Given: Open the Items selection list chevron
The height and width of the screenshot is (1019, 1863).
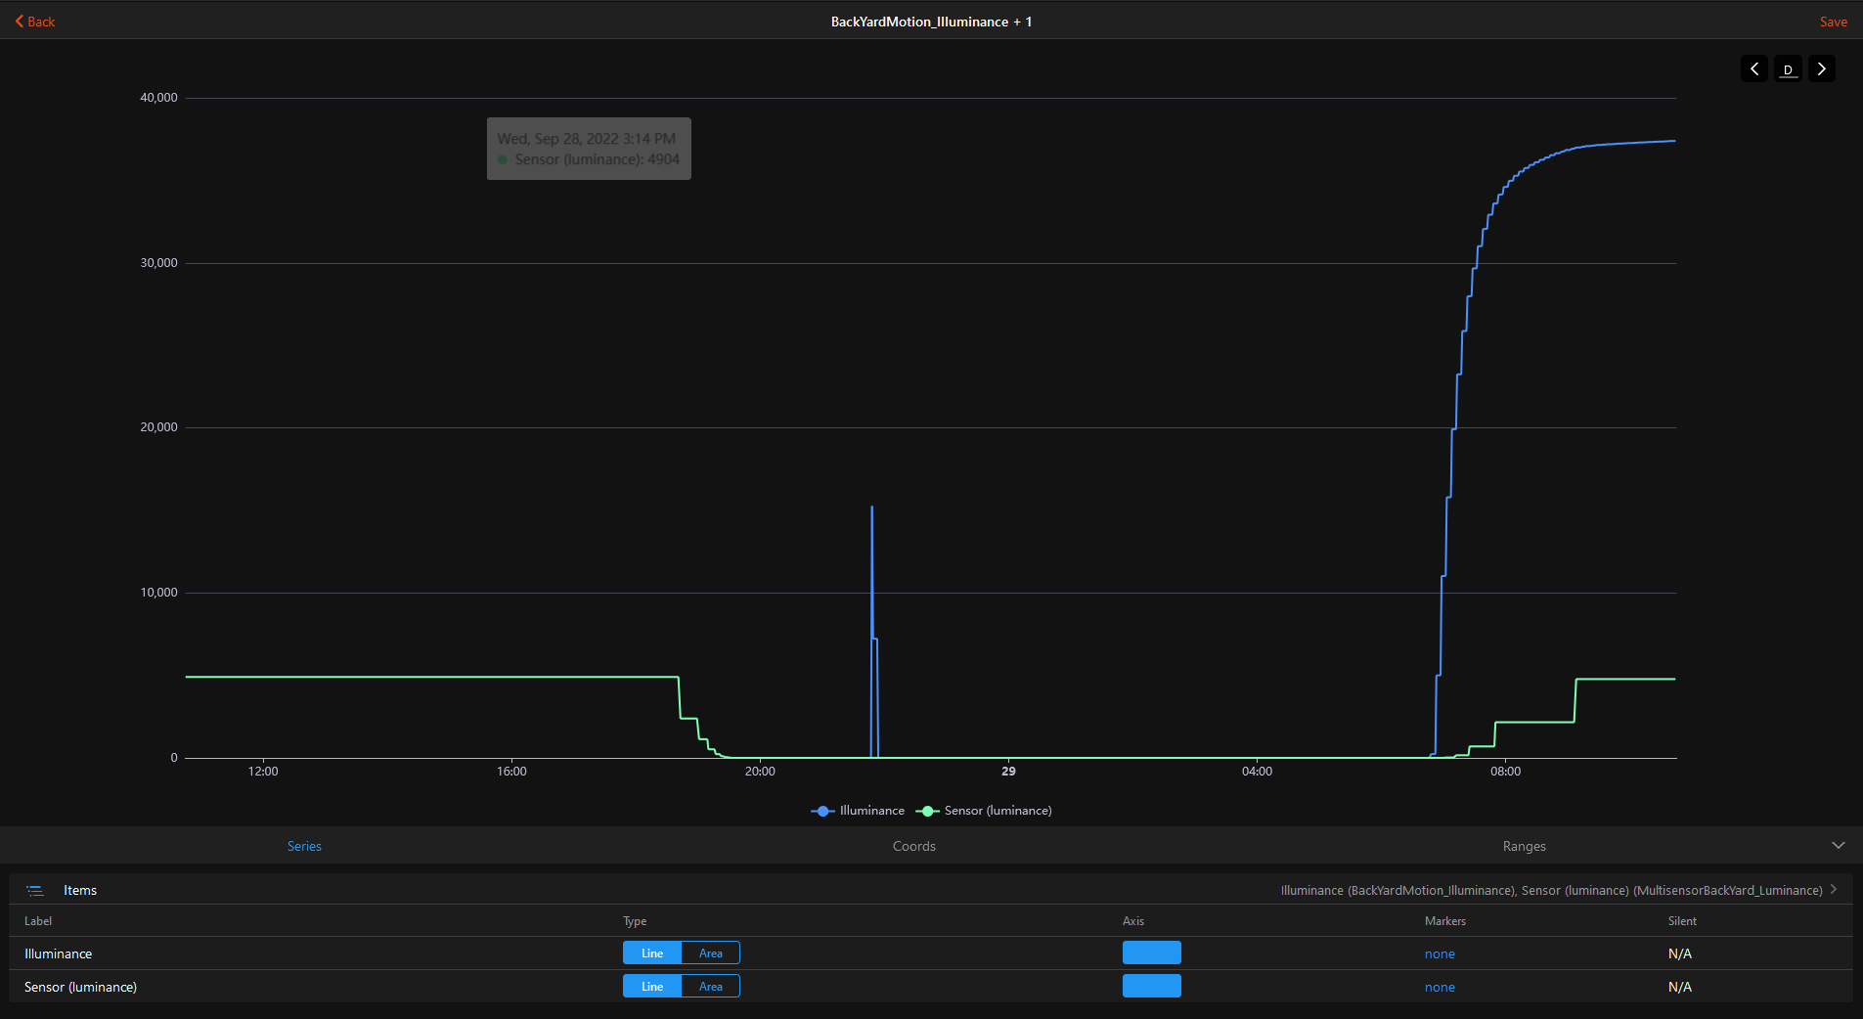Looking at the screenshot, I should (1834, 890).
